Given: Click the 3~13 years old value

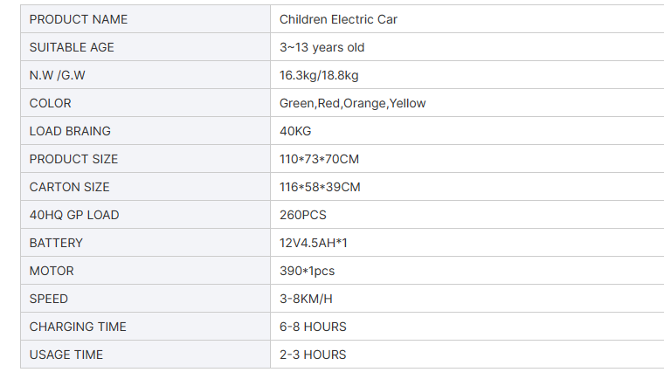Looking at the screenshot, I should pos(322,47).
